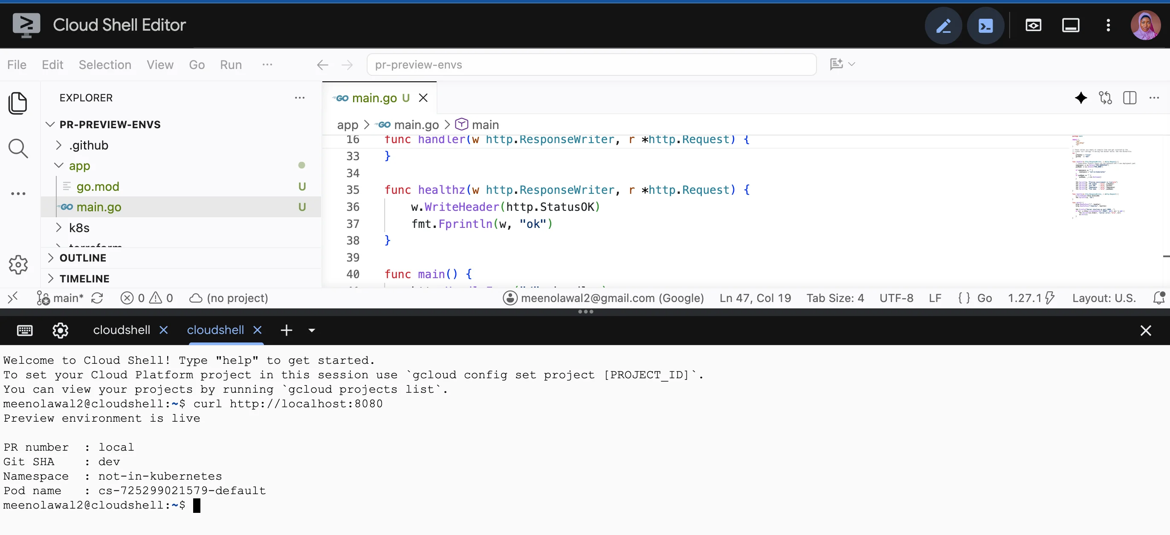Open the Selection menu
1170x535 pixels.
105,65
